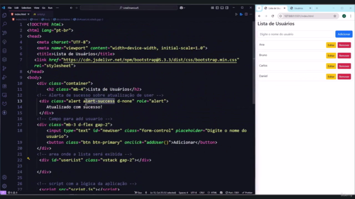Open the browser tab search dropdown
This screenshot has width=355, height=199.
[x=259, y=8]
